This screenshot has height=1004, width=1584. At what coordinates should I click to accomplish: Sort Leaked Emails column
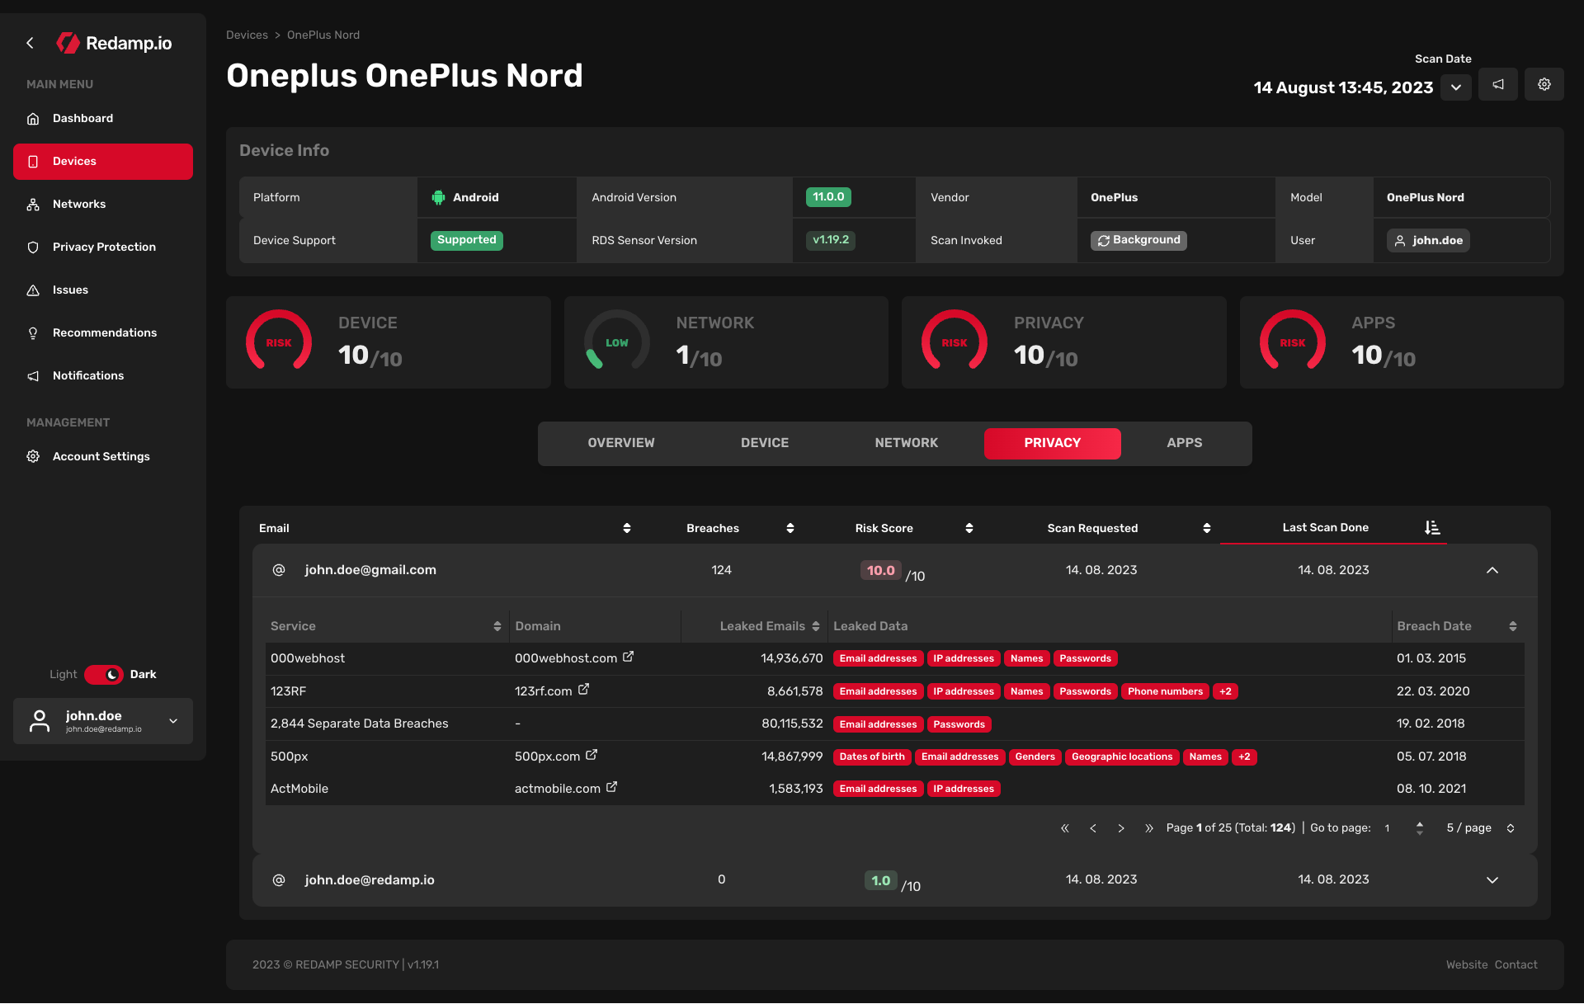(816, 627)
